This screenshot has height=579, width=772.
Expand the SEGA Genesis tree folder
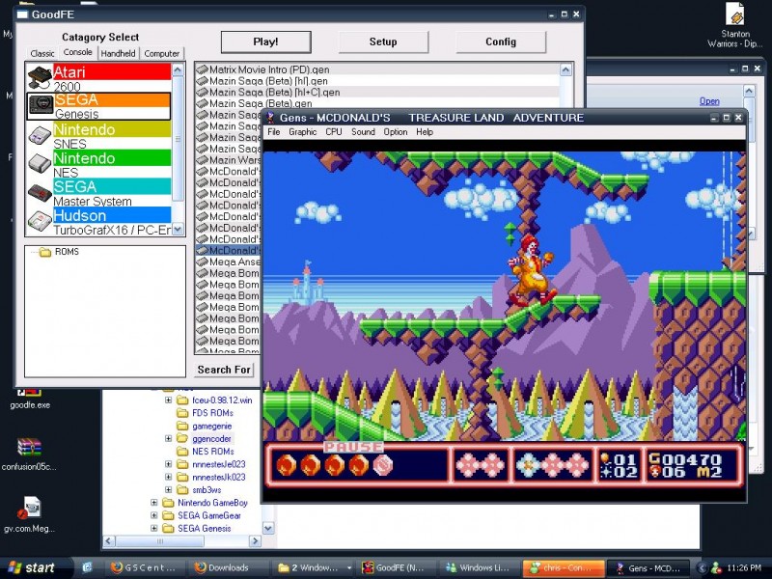click(x=154, y=529)
